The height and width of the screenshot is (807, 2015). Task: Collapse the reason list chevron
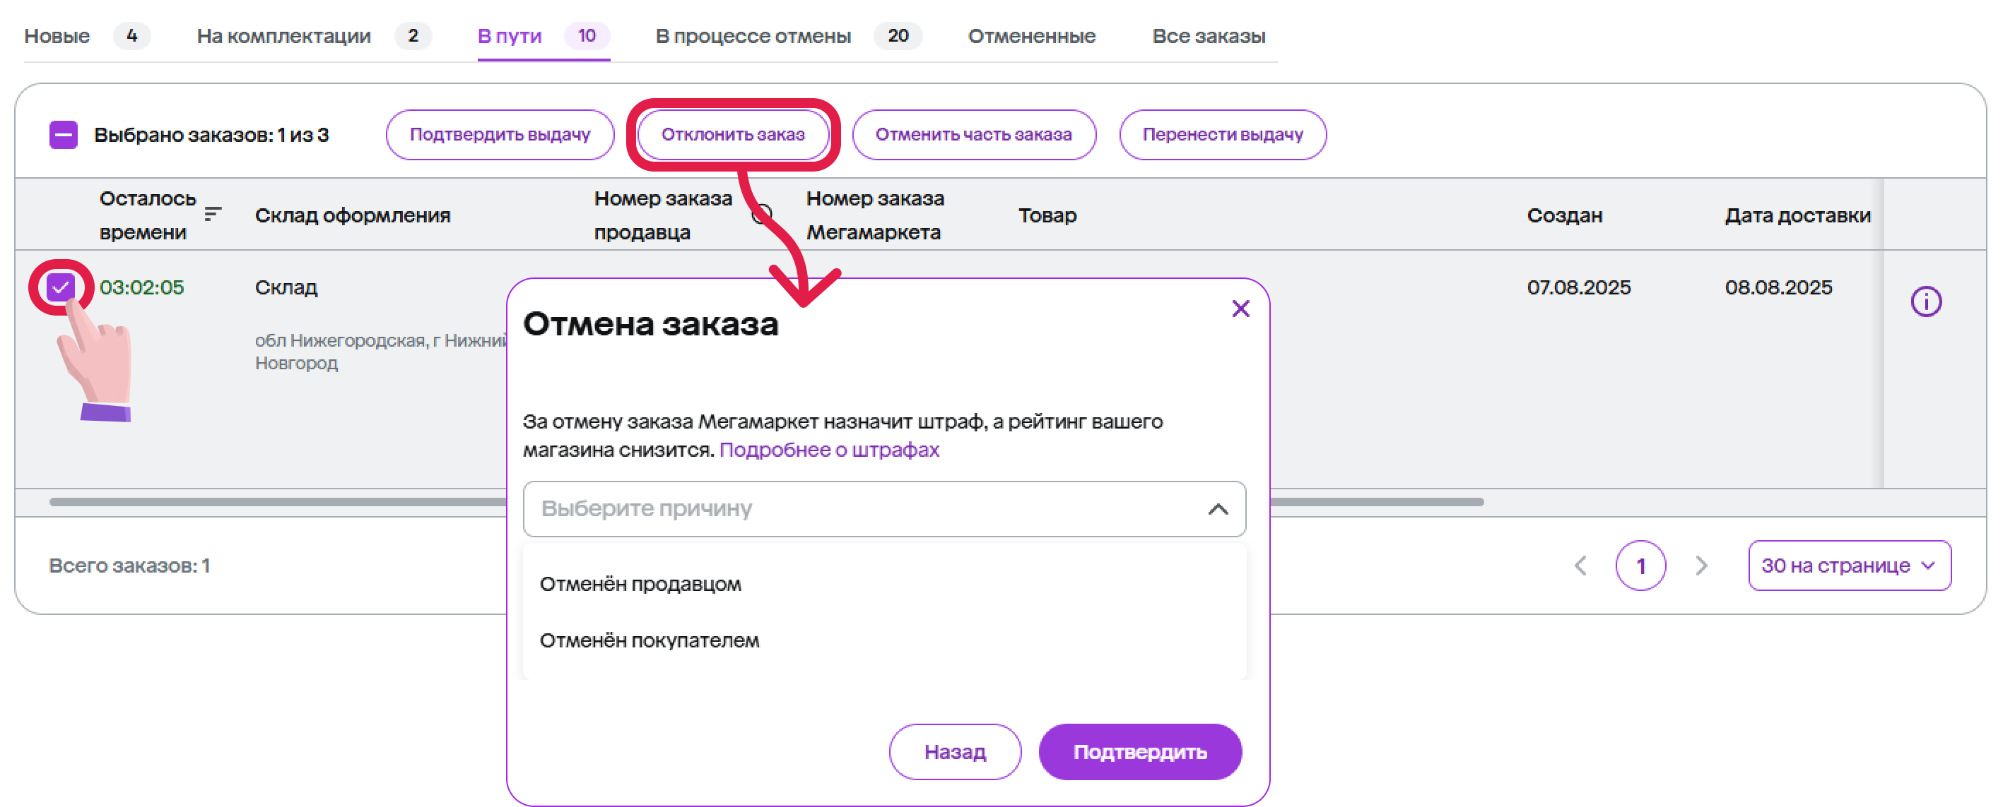[x=1217, y=509]
